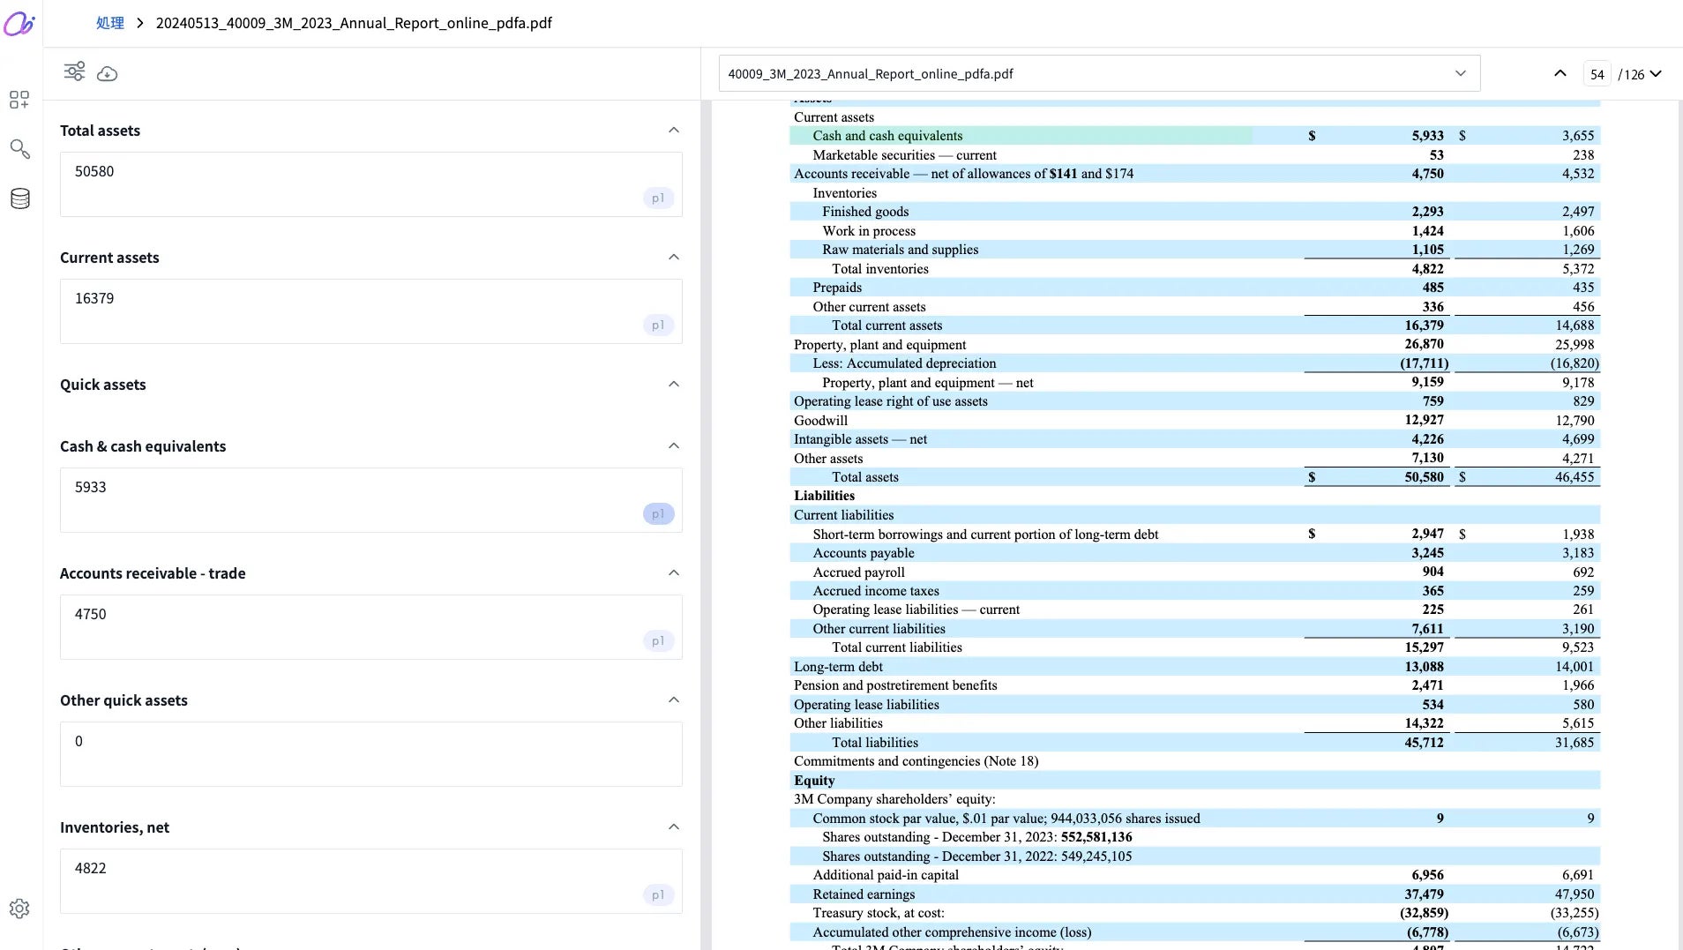Edit the Current assets value 16379
This screenshot has width=1683, height=950.
(370, 311)
